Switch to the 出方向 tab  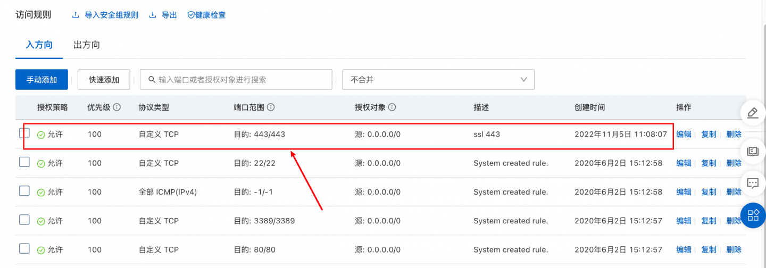tap(87, 45)
